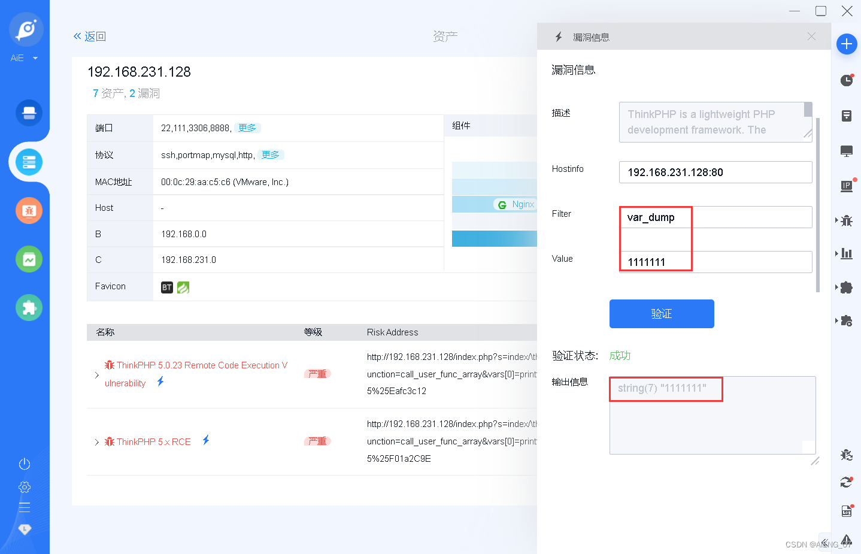Click the refresh sync icon in right toolbar

[847, 482]
